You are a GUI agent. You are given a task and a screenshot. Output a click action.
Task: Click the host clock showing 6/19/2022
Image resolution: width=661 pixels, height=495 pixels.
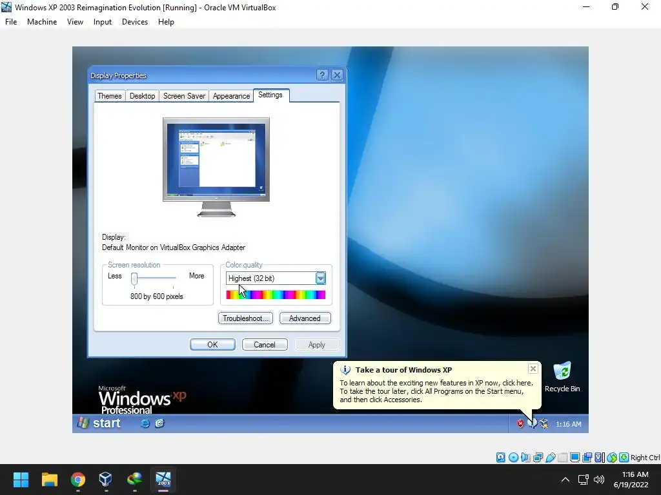[x=631, y=480]
